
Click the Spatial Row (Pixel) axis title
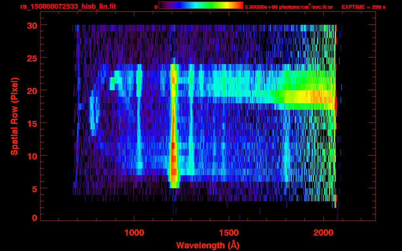pyautogui.click(x=14, y=116)
